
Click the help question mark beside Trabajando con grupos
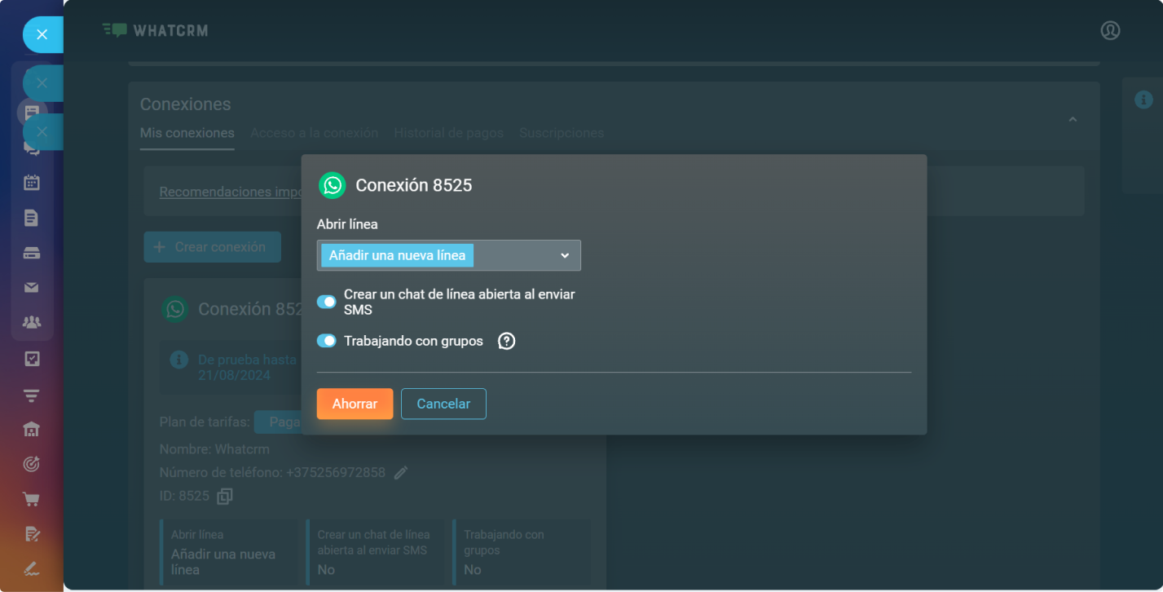[x=507, y=341]
